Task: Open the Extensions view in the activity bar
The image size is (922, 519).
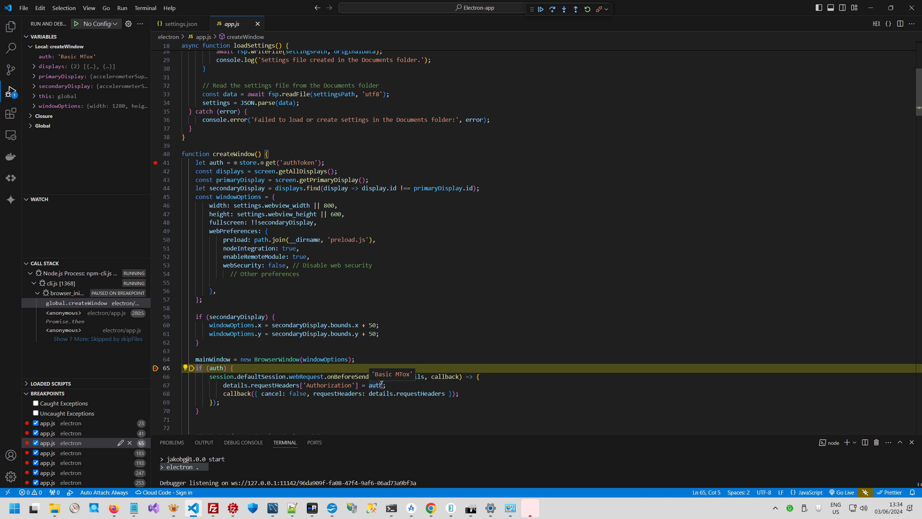Action: tap(11, 114)
